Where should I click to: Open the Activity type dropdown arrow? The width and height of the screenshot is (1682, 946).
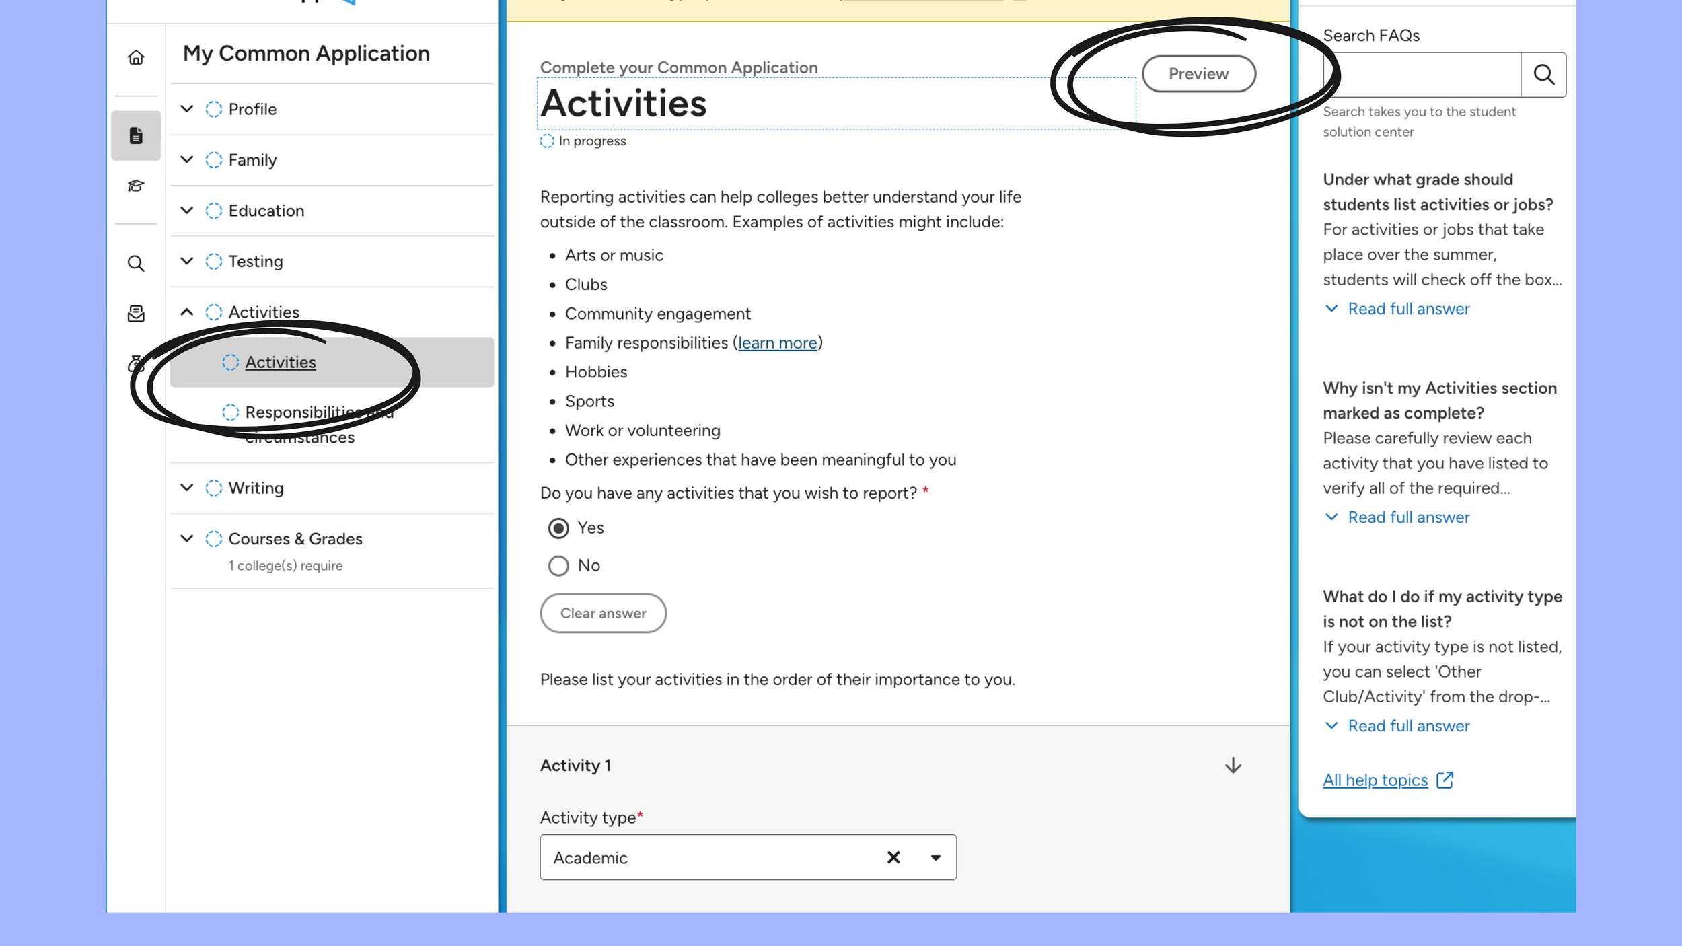(x=935, y=857)
